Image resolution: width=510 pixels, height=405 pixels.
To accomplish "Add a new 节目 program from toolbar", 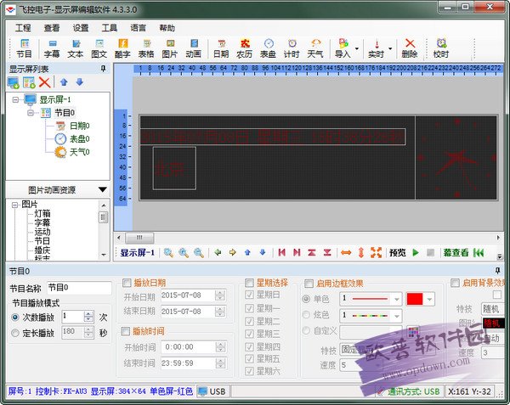I will coord(24,48).
